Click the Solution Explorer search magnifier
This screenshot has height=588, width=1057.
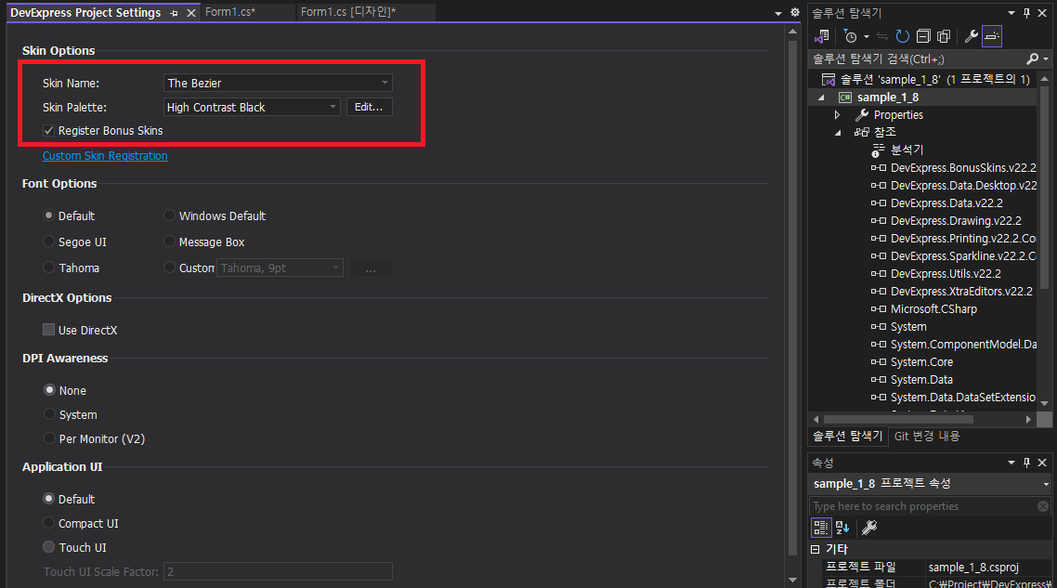coord(1033,59)
